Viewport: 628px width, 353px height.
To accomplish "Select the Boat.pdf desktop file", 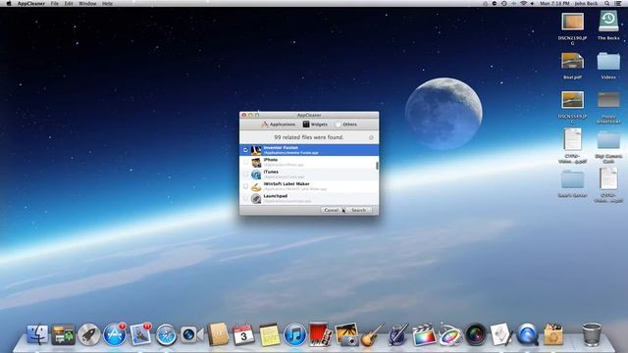I will tap(572, 61).
